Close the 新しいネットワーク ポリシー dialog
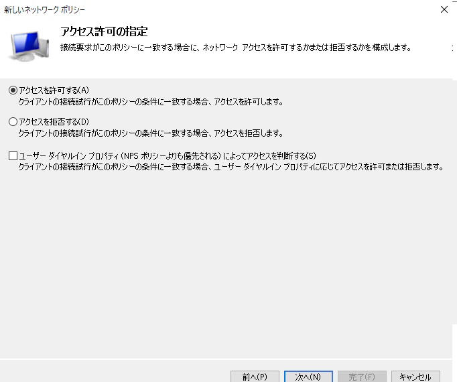 [x=444, y=9]
